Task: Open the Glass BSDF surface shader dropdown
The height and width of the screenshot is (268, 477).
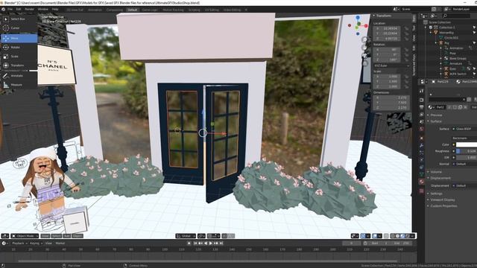Action: [x=465, y=129]
